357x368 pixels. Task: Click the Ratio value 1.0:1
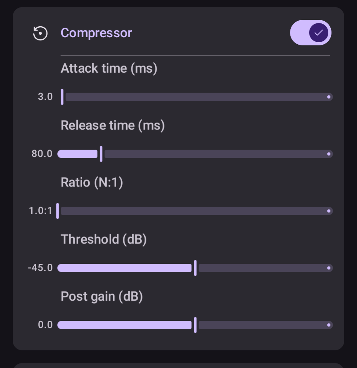(x=40, y=211)
